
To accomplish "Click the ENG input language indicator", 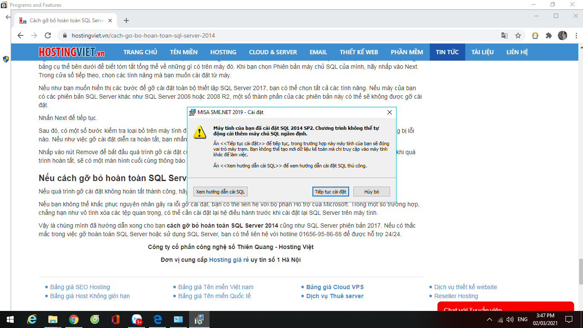I will coord(522,319).
